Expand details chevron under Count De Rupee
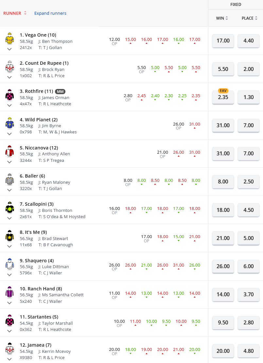 [9, 77]
